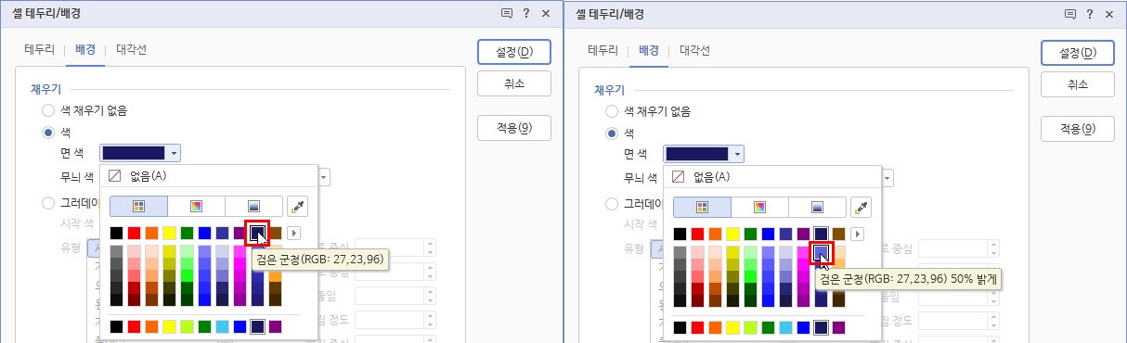This screenshot has width=1127, height=343.
Task: Open the comment icon in left dialog title bar
Action: click(x=507, y=14)
